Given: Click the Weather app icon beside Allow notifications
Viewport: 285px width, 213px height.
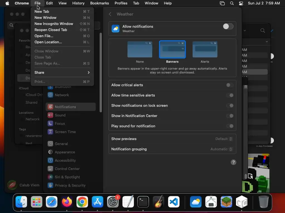Looking at the screenshot, I should (x=116, y=29).
